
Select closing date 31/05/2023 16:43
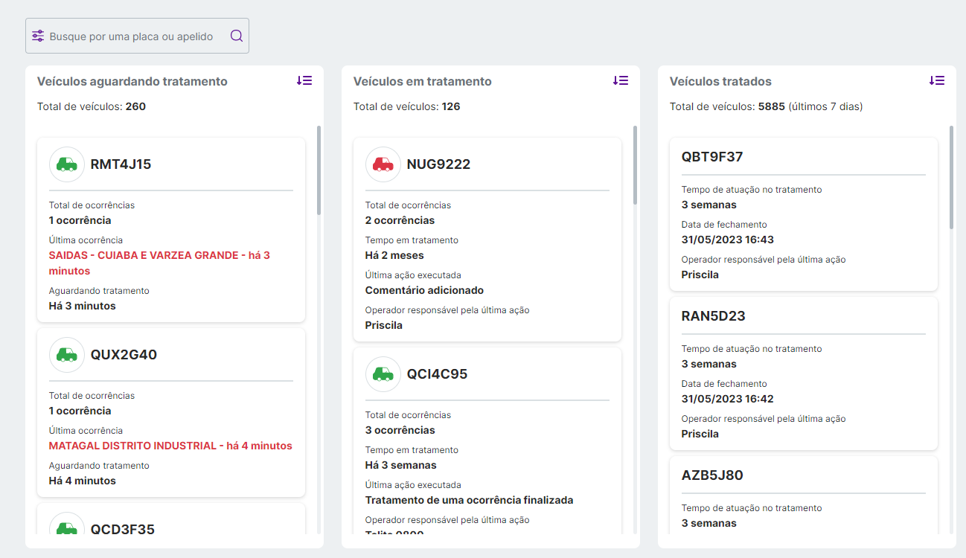pyautogui.click(x=727, y=240)
